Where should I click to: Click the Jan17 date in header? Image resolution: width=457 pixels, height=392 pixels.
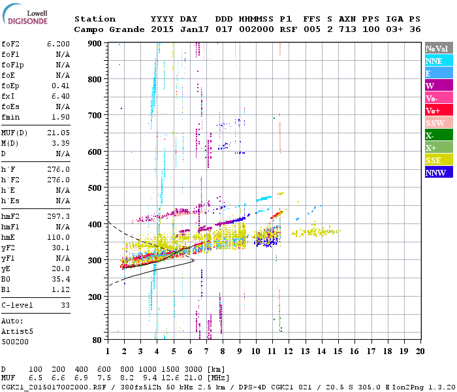(x=195, y=29)
